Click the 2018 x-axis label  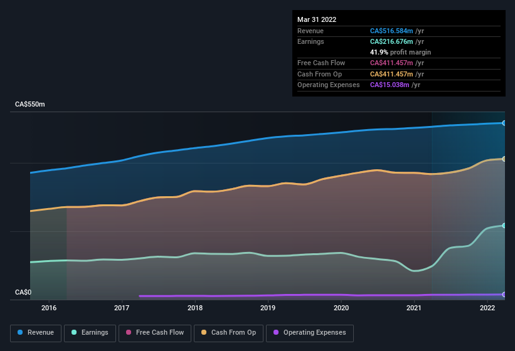(x=194, y=308)
